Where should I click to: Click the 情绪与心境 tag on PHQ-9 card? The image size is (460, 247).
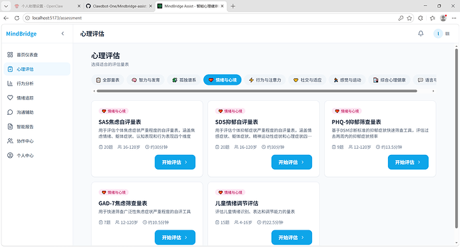pyautogui.click(x=347, y=111)
